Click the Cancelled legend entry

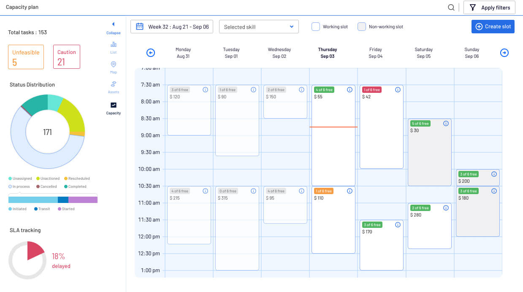46,187
